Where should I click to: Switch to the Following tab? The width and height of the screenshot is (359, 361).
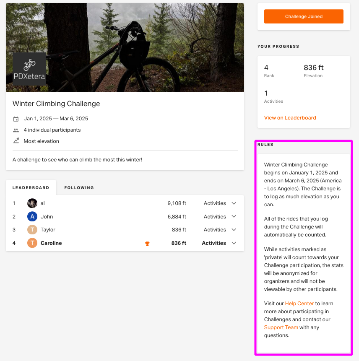click(79, 188)
